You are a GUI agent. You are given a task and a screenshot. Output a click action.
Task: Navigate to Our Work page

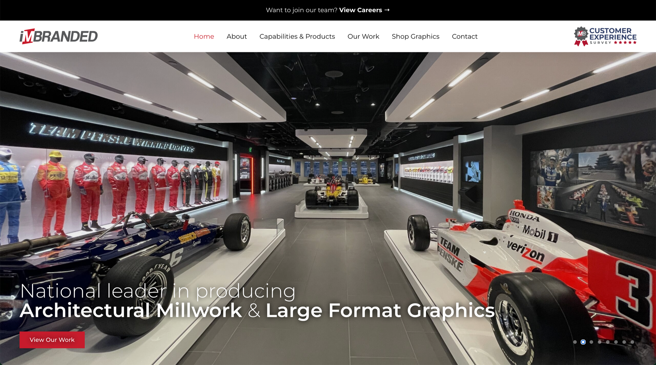363,36
